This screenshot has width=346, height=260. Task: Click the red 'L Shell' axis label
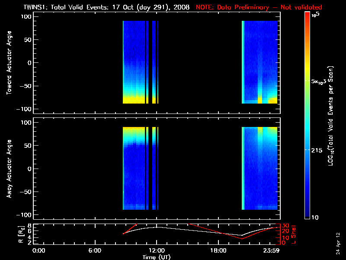(294, 233)
